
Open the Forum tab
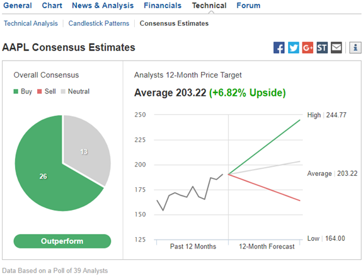click(248, 5)
